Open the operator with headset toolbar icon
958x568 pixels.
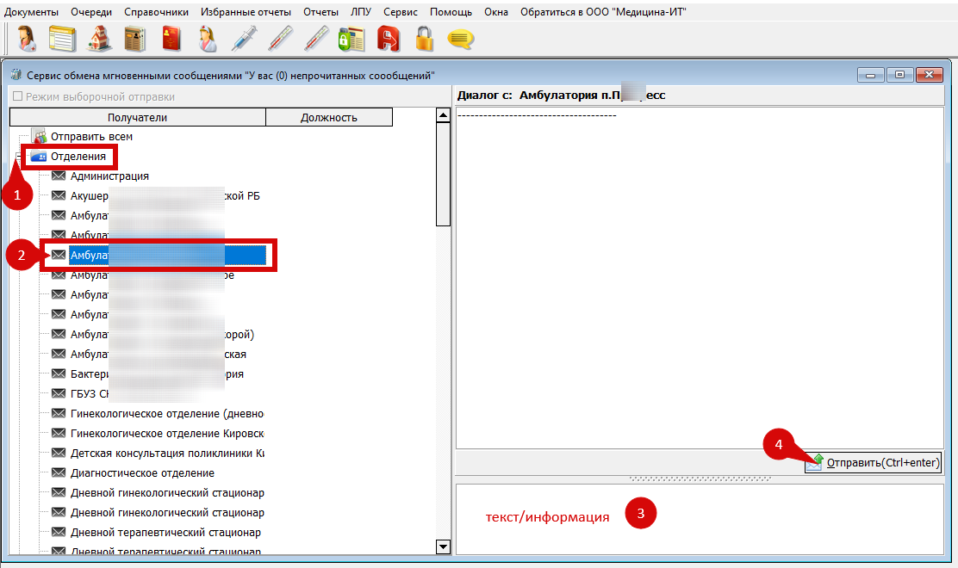[x=26, y=39]
